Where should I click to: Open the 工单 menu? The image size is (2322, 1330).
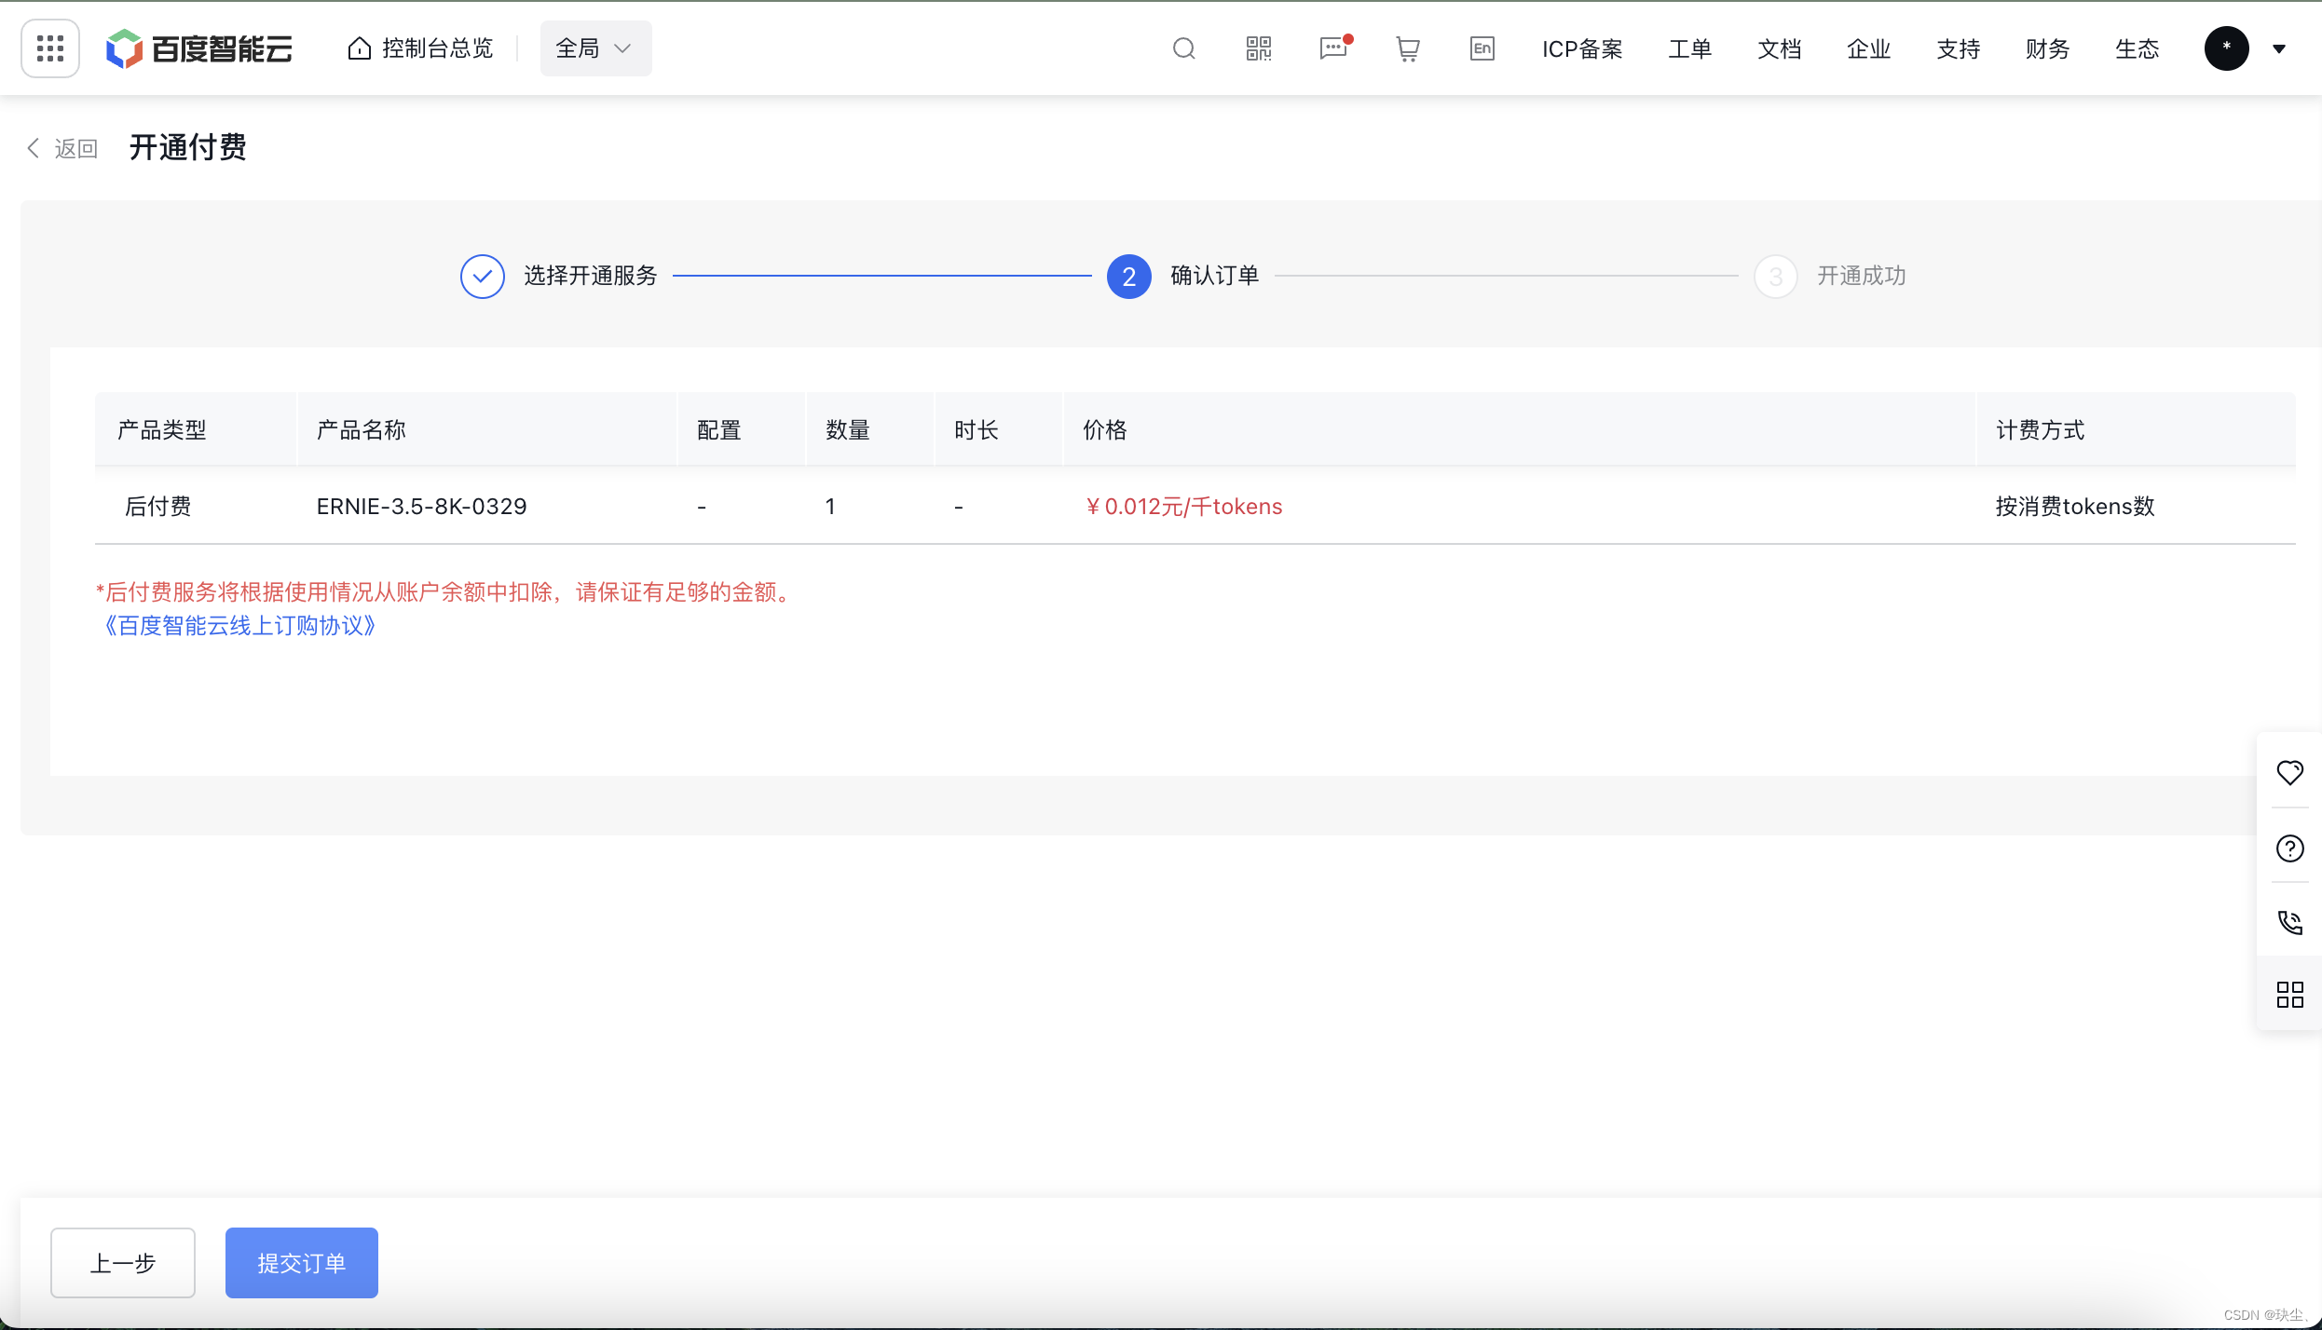pos(1690,48)
